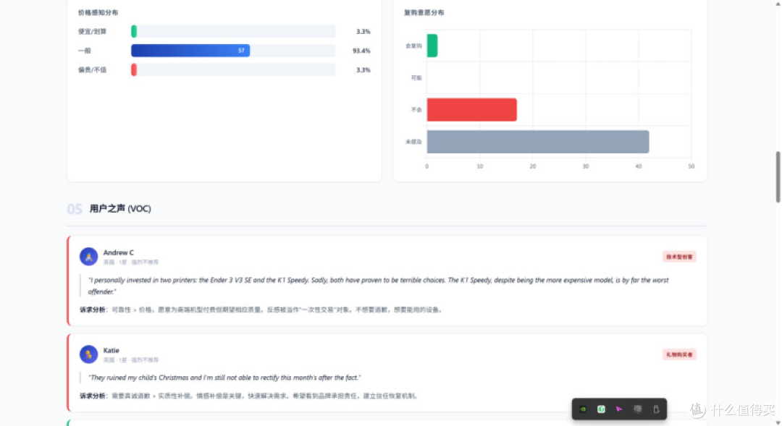782x426 pixels.
Task: Click the 价格感知分布 chart title
Action: pos(98,12)
